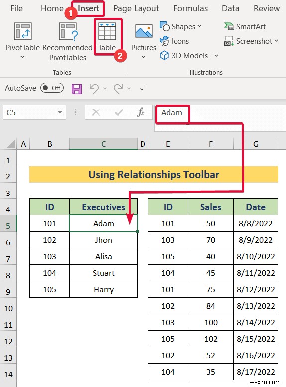Open the Formulas tab
The width and height of the screenshot is (286, 387).
[x=191, y=8]
